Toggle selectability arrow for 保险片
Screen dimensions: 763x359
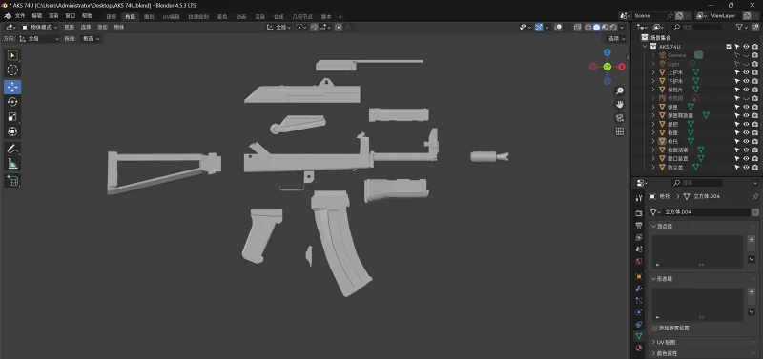[737, 90]
